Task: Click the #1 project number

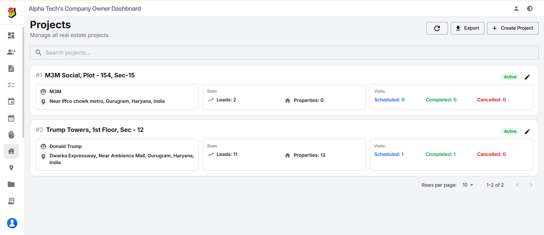Action: 39,75
